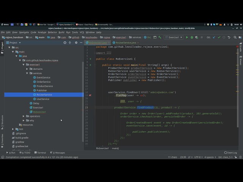Open the File menu
Viewport: 243px width, 182px height.
pyautogui.click(x=3, y=32)
